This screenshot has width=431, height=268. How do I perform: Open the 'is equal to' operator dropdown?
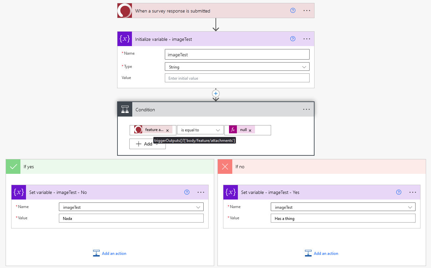pyautogui.click(x=200, y=130)
